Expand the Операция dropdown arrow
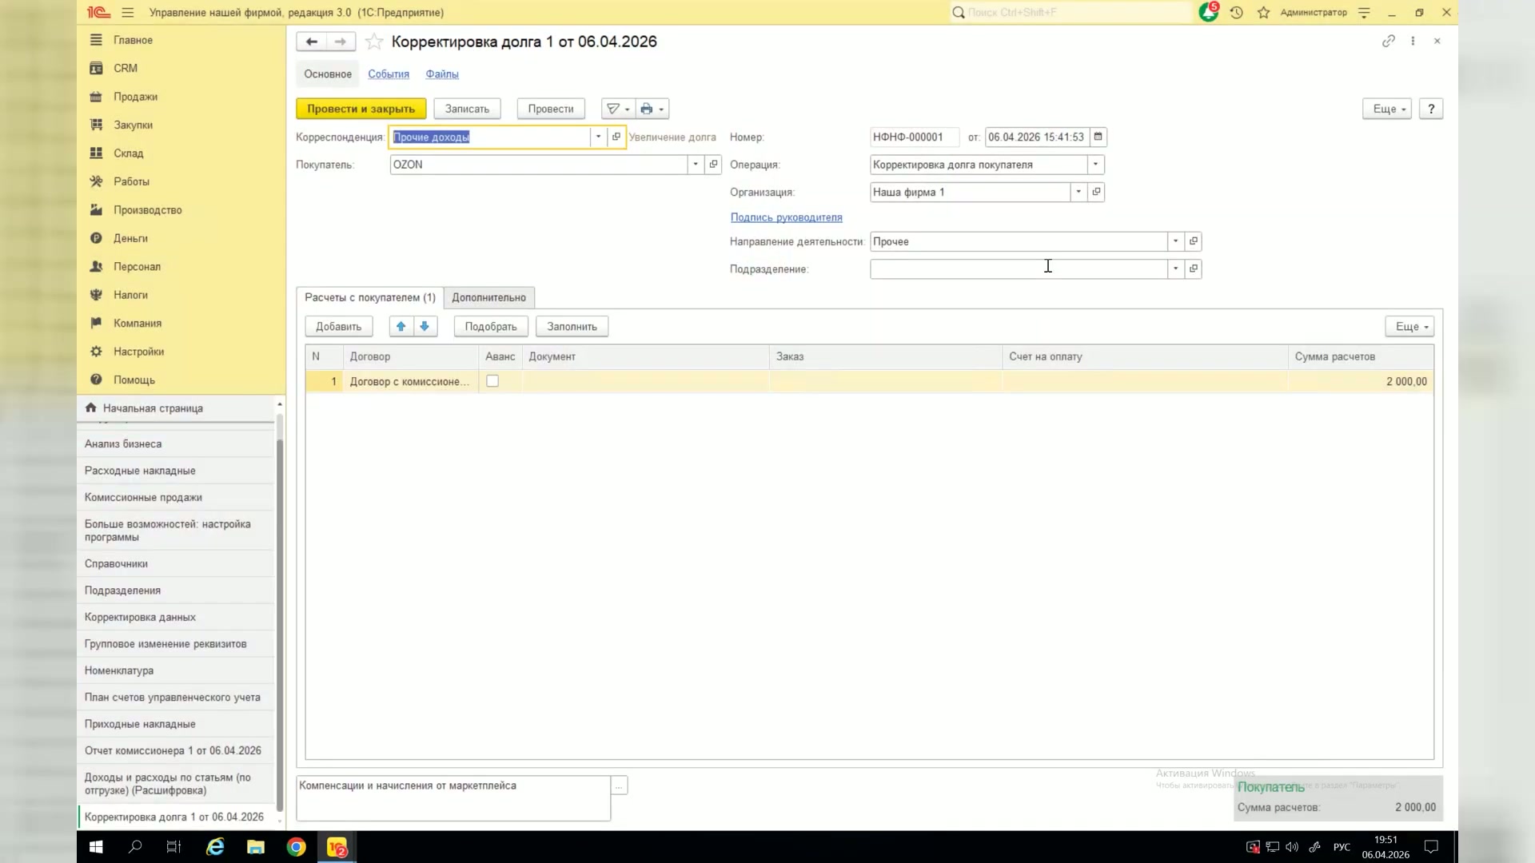 pyautogui.click(x=1095, y=165)
